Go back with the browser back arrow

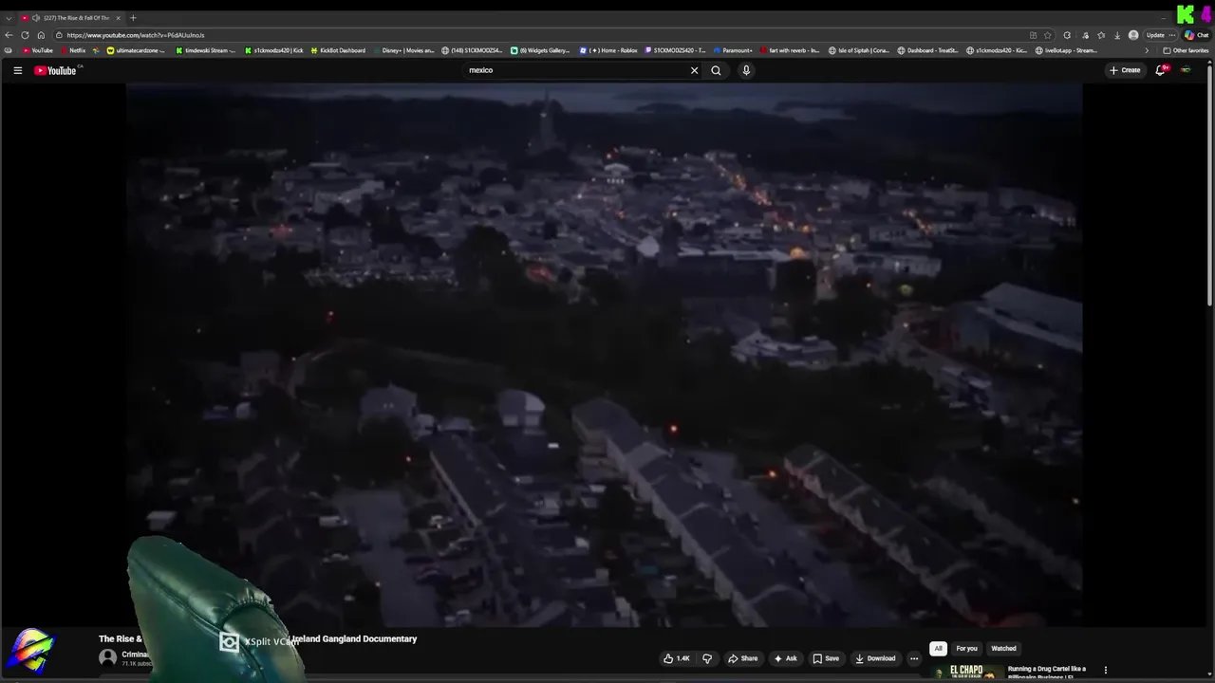pyautogui.click(x=9, y=35)
